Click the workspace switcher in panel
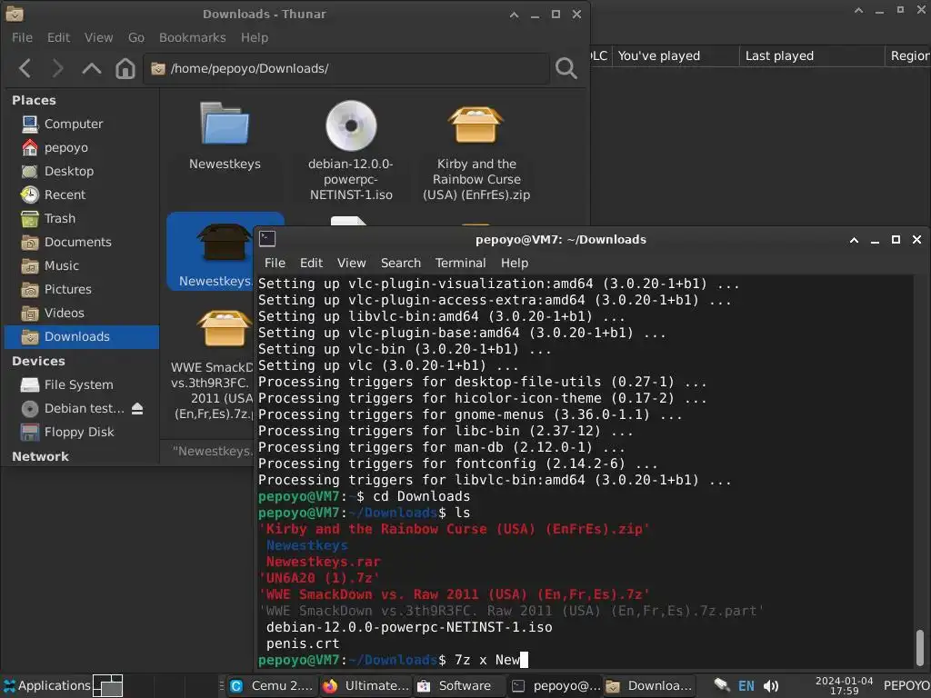931x698 pixels. point(108,685)
